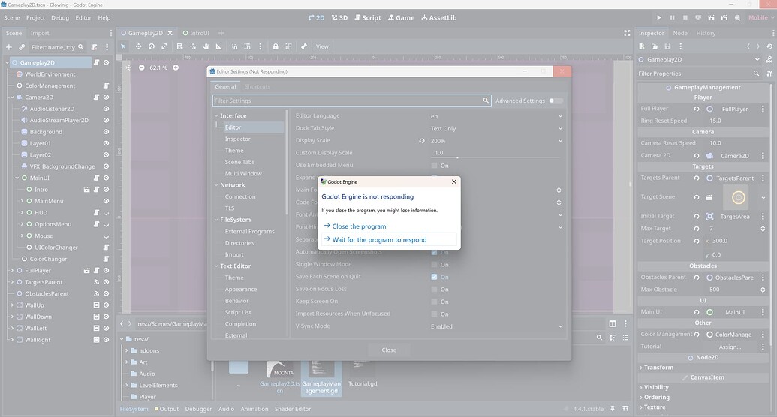Image resolution: width=777 pixels, height=417 pixels.
Task: Expand the FullPlayer node
Action: coord(13,271)
